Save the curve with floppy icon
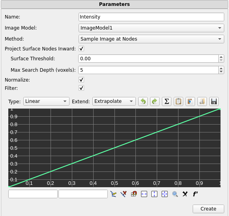Viewport: 229px width, 216px height. click(214, 101)
